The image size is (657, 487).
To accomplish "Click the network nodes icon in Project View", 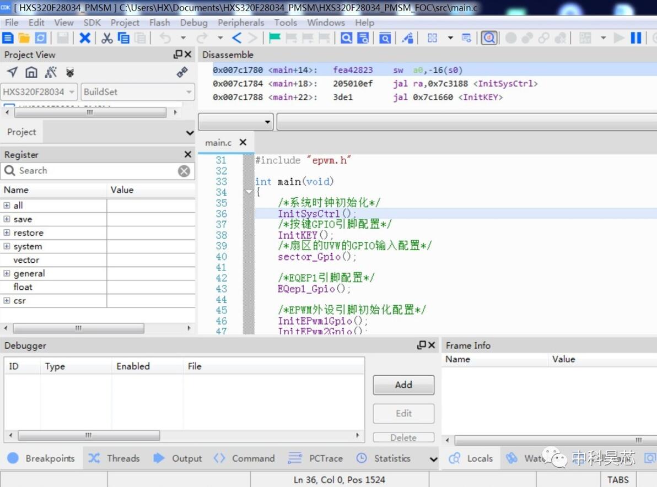I will (51, 72).
